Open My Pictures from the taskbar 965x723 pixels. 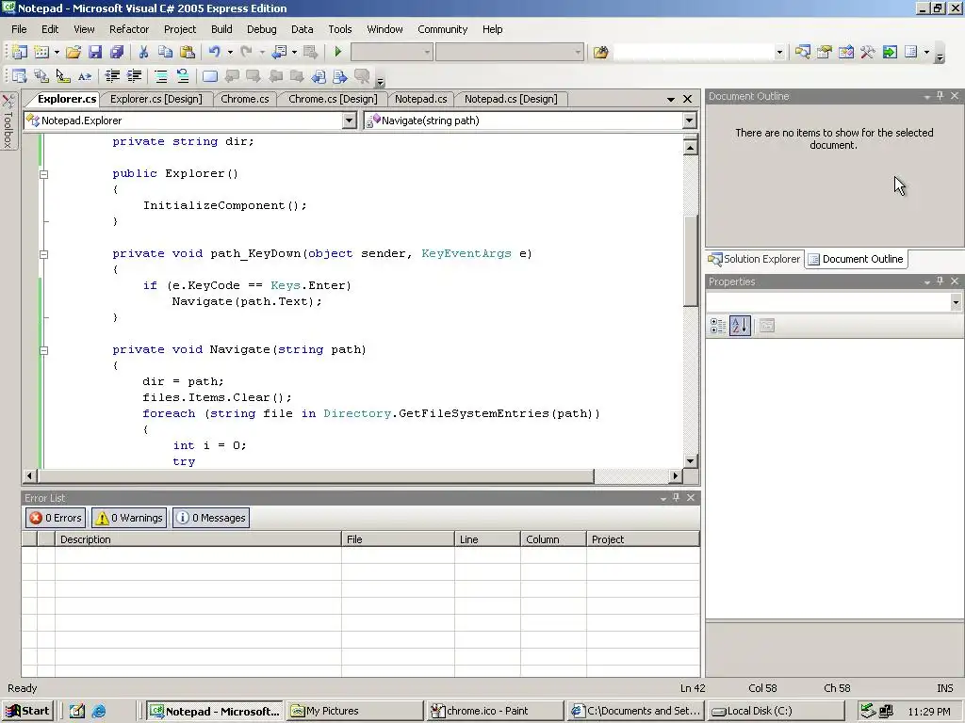tap(355, 711)
